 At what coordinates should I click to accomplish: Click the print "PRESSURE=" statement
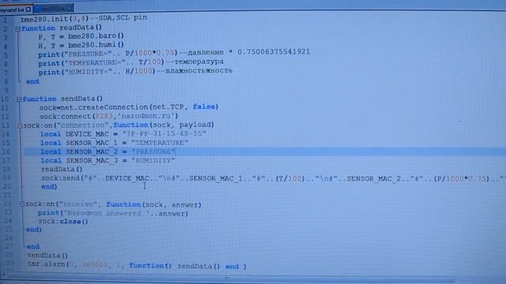pyautogui.click(x=108, y=54)
